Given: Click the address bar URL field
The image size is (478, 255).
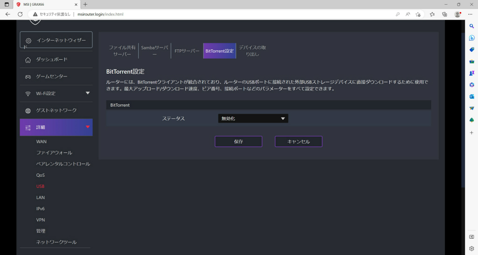Looking at the screenshot, I should click(100, 14).
